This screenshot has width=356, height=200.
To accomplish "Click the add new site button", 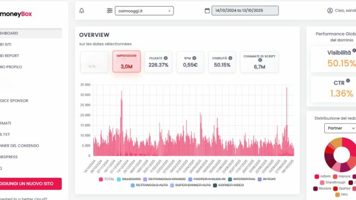I will [x=30, y=184].
